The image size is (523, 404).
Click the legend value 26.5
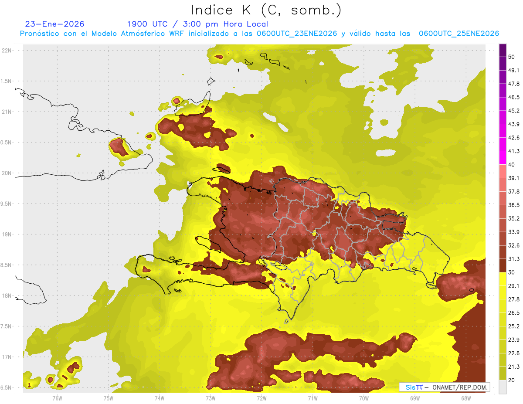(x=514, y=313)
